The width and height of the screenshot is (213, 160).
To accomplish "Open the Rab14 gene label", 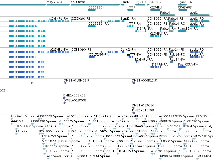I will click(x=165, y=12).
